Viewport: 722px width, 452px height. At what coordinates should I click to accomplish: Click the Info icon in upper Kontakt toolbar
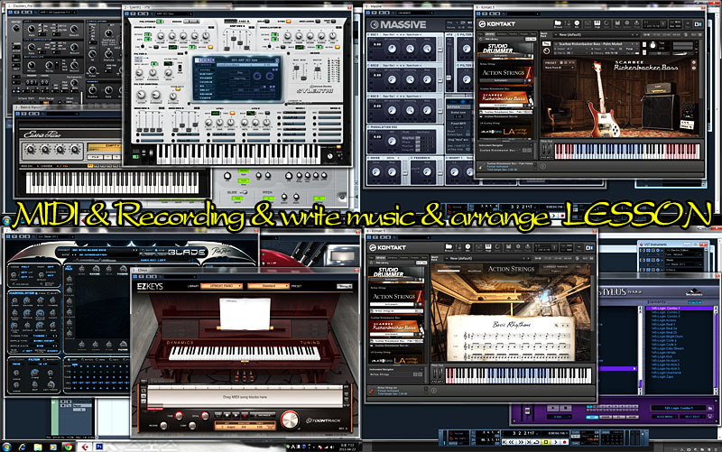pyautogui.click(x=577, y=23)
